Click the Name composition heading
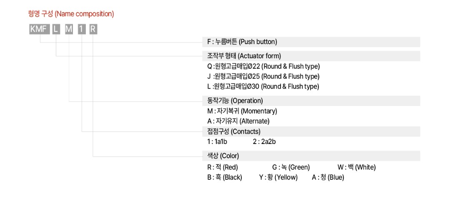The height and width of the screenshot is (201, 463). [x=71, y=14]
